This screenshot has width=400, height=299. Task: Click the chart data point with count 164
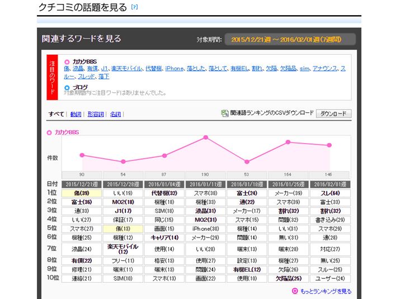click(x=288, y=142)
